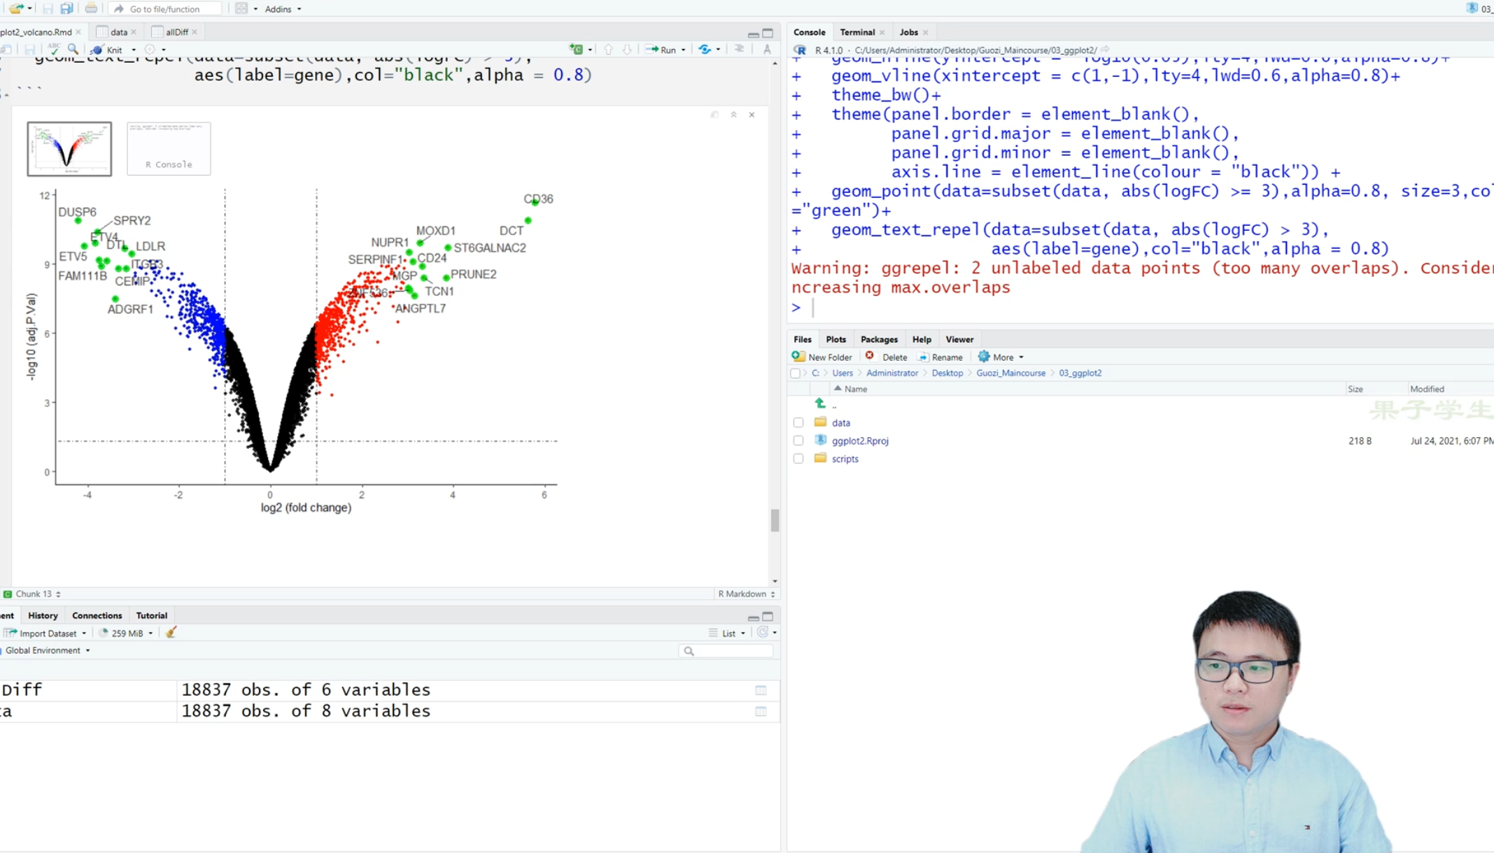
Task: Click the Open File icon in main toolbar
Action: pyautogui.click(x=15, y=8)
